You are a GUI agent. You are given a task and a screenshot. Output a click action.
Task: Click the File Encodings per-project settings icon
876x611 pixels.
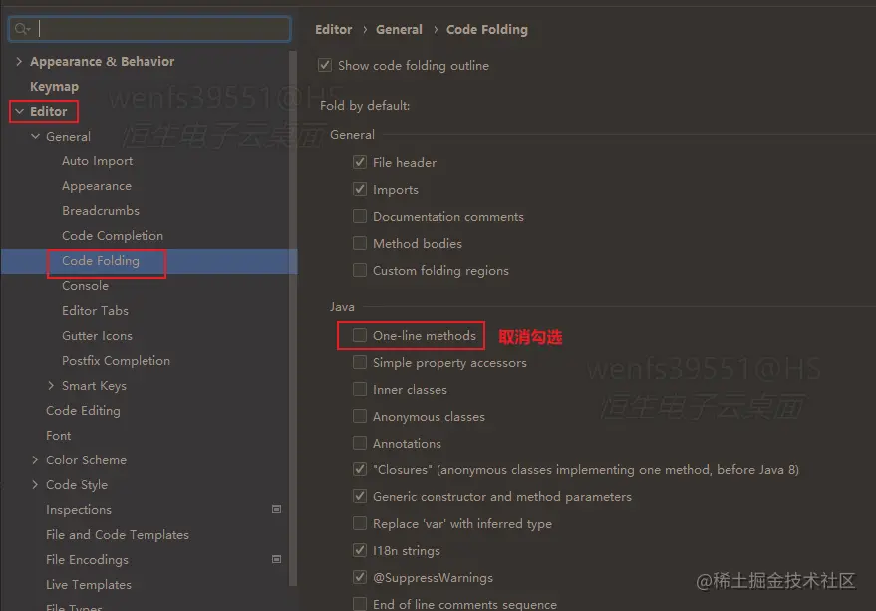[x=276, y=559]
